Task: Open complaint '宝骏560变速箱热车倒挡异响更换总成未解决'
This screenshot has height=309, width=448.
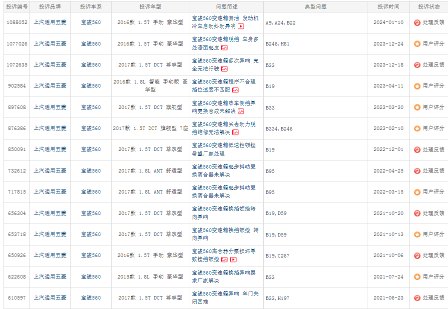Action: tap(224, 107)
